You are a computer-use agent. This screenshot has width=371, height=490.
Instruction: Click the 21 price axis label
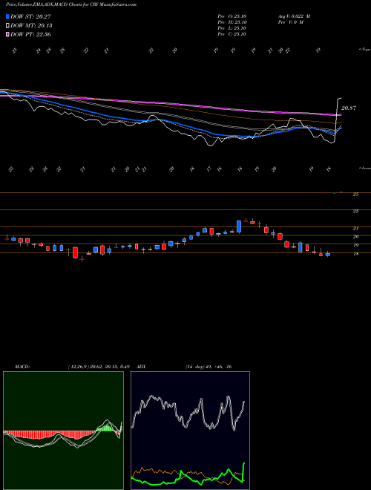click(x=355, y=229)
